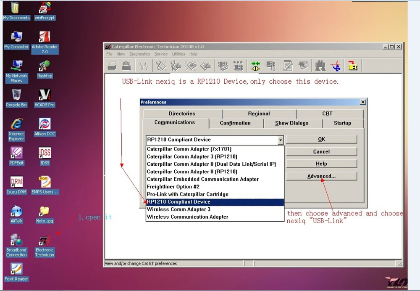The width and height of the screenshot is (420, 291).
Task: Select the AliTalk desktop icon
Action: coord(16,214)
